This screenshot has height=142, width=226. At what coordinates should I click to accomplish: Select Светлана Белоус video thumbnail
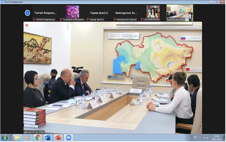tap(153, 12)
